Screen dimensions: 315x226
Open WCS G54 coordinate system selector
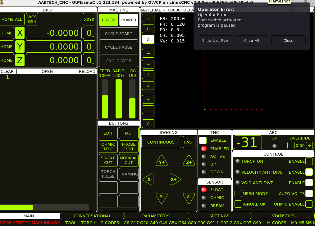pos(32,19)
